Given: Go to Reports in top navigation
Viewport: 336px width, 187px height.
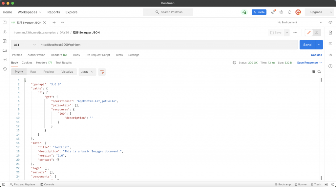Looking at the screenshot, I should pos(53,12).
